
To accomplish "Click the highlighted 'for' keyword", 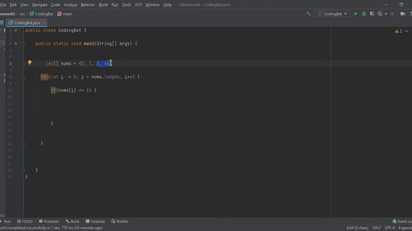I will 44,77.
